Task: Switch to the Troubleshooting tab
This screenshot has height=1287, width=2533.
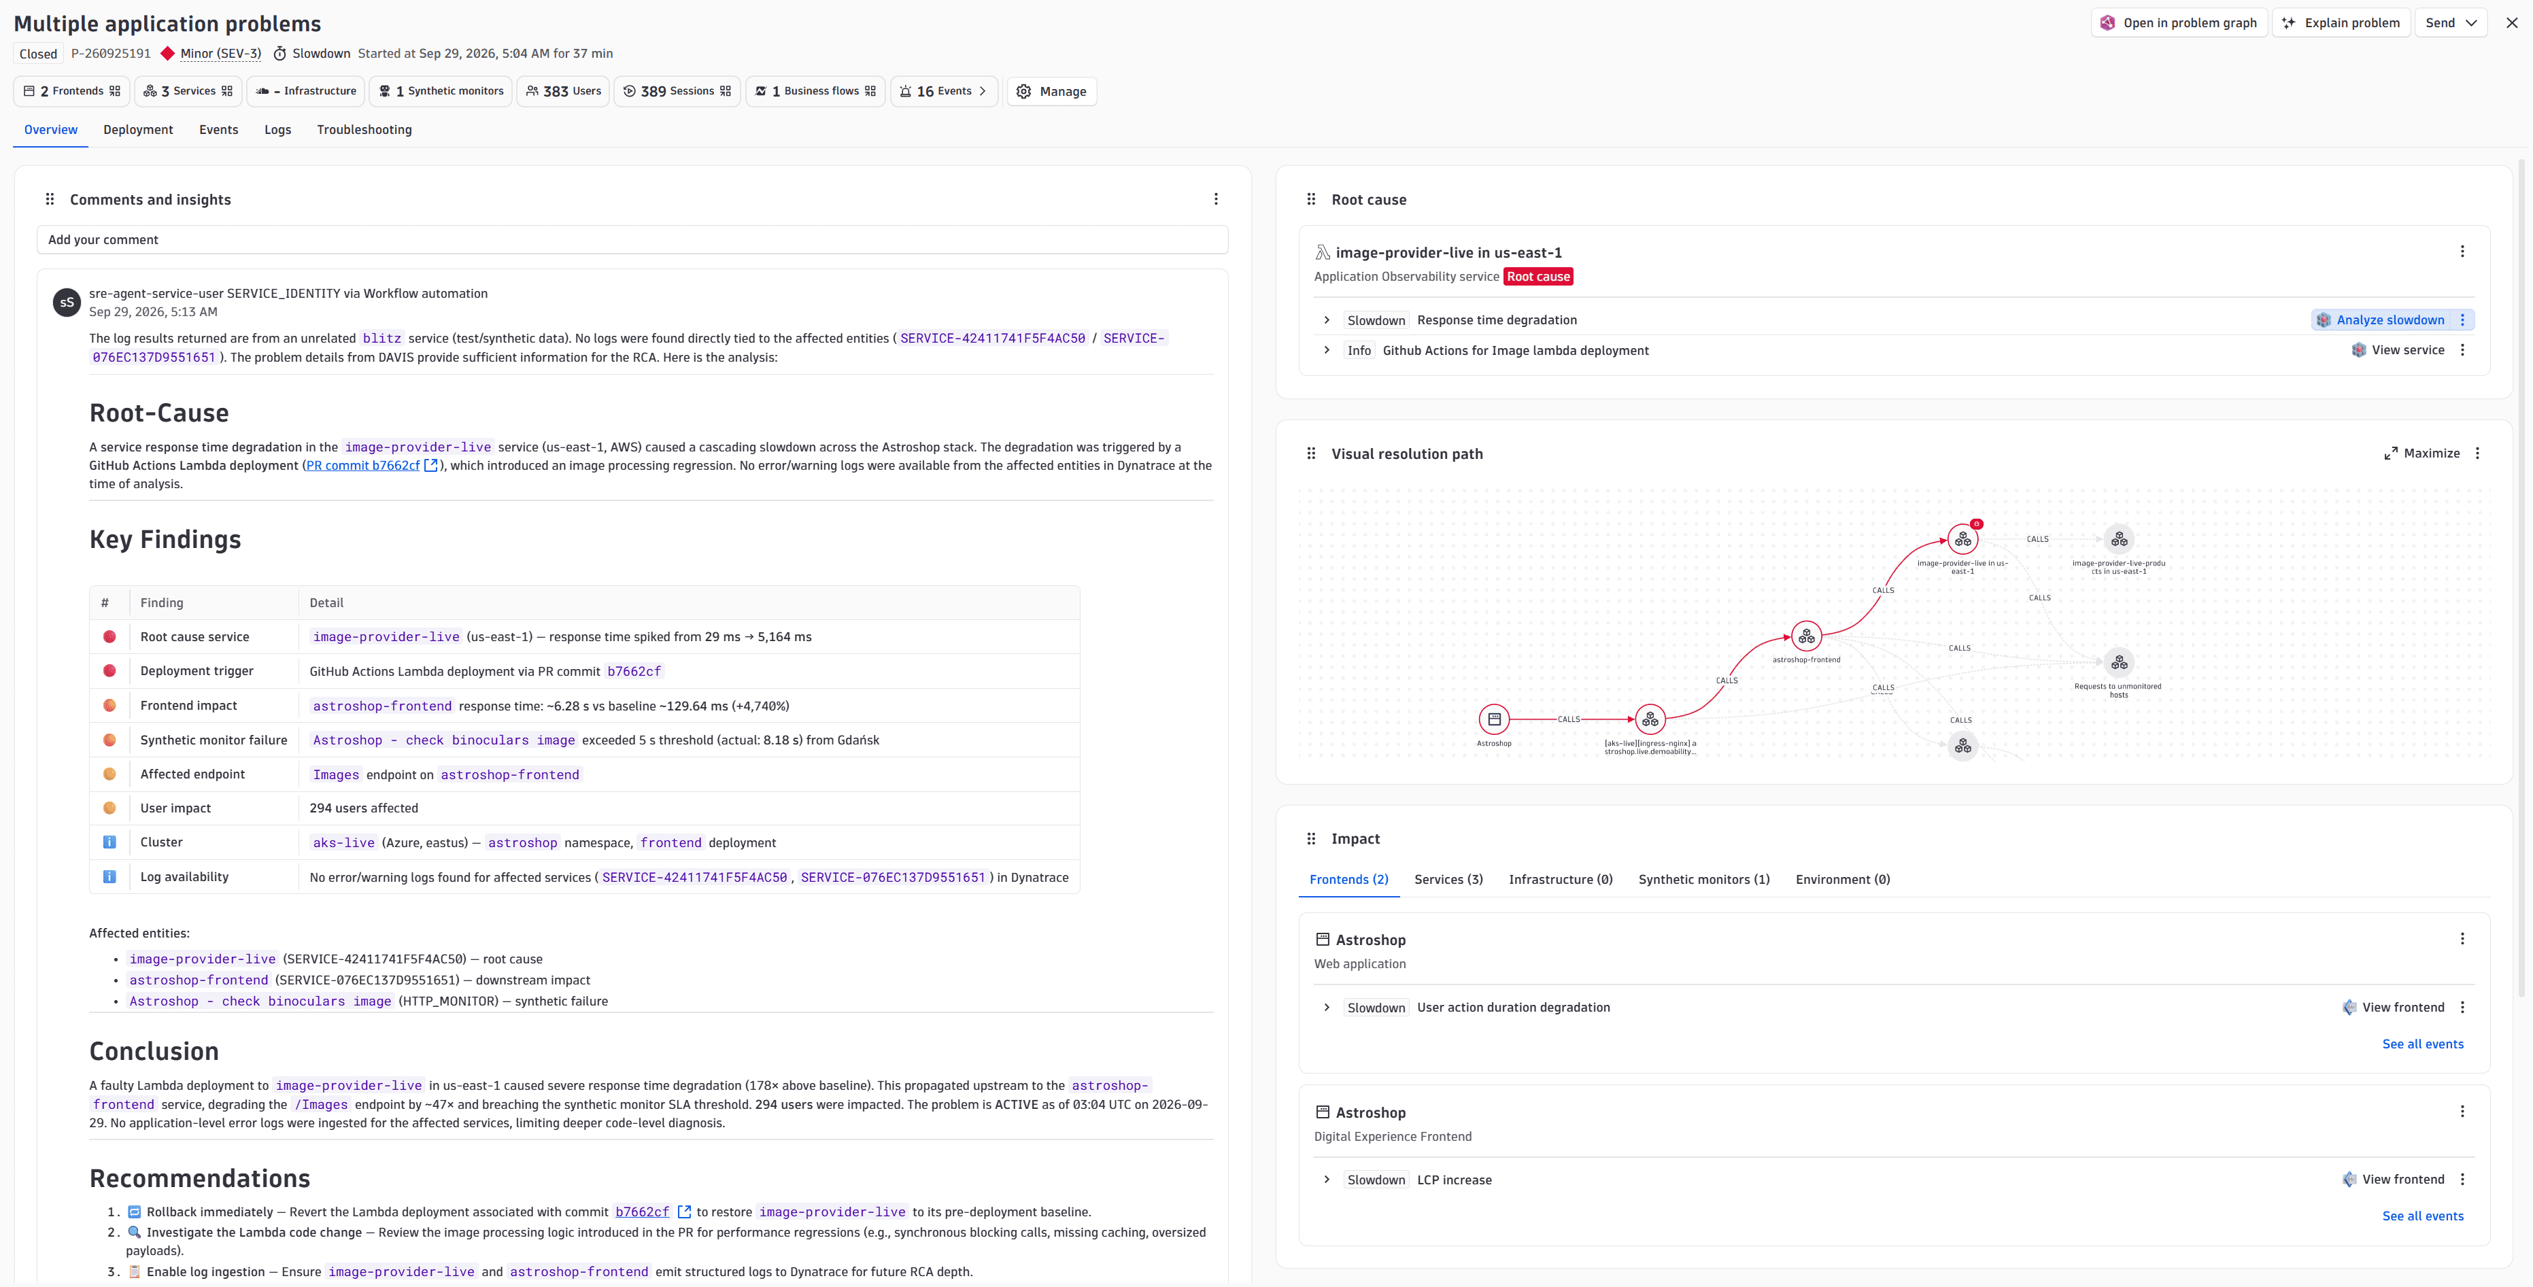Action: (x=364, y=130)
